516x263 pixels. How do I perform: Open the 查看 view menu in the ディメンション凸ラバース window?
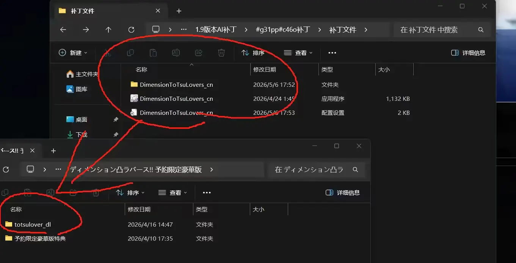point(173,193)
